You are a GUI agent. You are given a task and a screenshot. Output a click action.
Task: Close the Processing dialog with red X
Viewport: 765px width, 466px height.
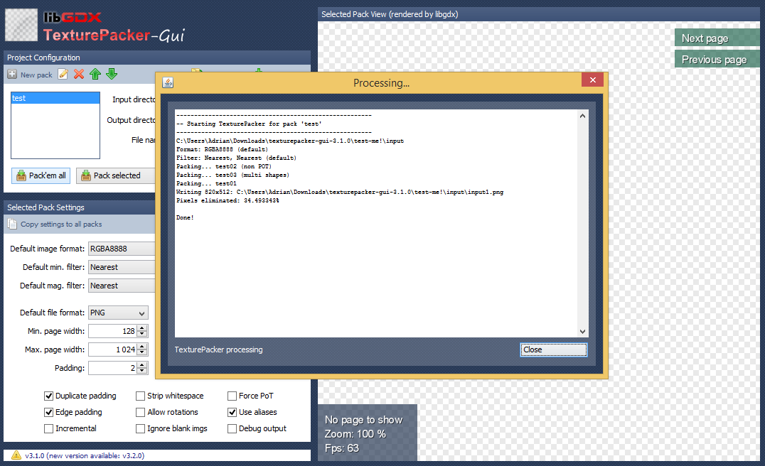click(593, 80)
